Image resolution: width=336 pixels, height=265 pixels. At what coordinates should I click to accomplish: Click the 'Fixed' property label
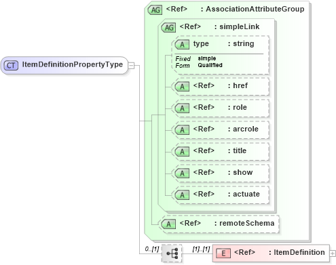183,59
